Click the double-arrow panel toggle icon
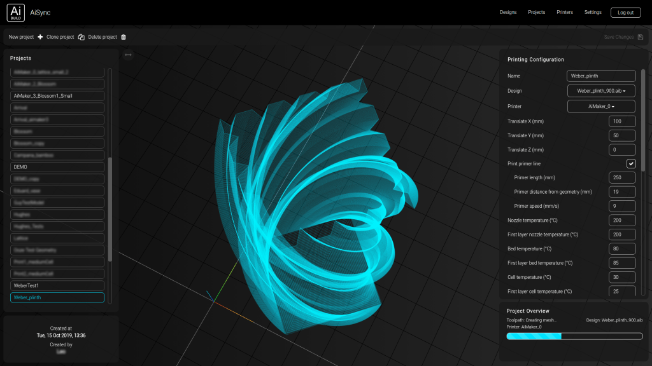The height and width of the screenshot is (366, 652). (x=128, y=55)
